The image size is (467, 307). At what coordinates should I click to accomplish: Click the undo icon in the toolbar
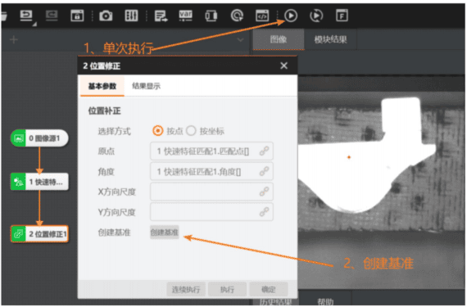pyautogui.click(x=26, y=16)
